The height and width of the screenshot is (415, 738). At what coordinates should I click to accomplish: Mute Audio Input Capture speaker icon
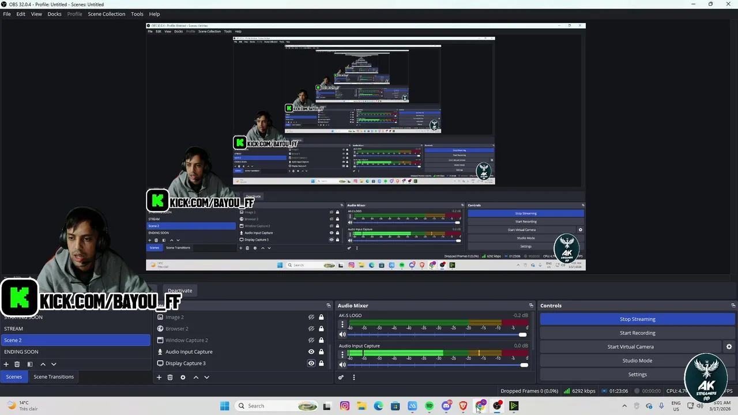342,364
